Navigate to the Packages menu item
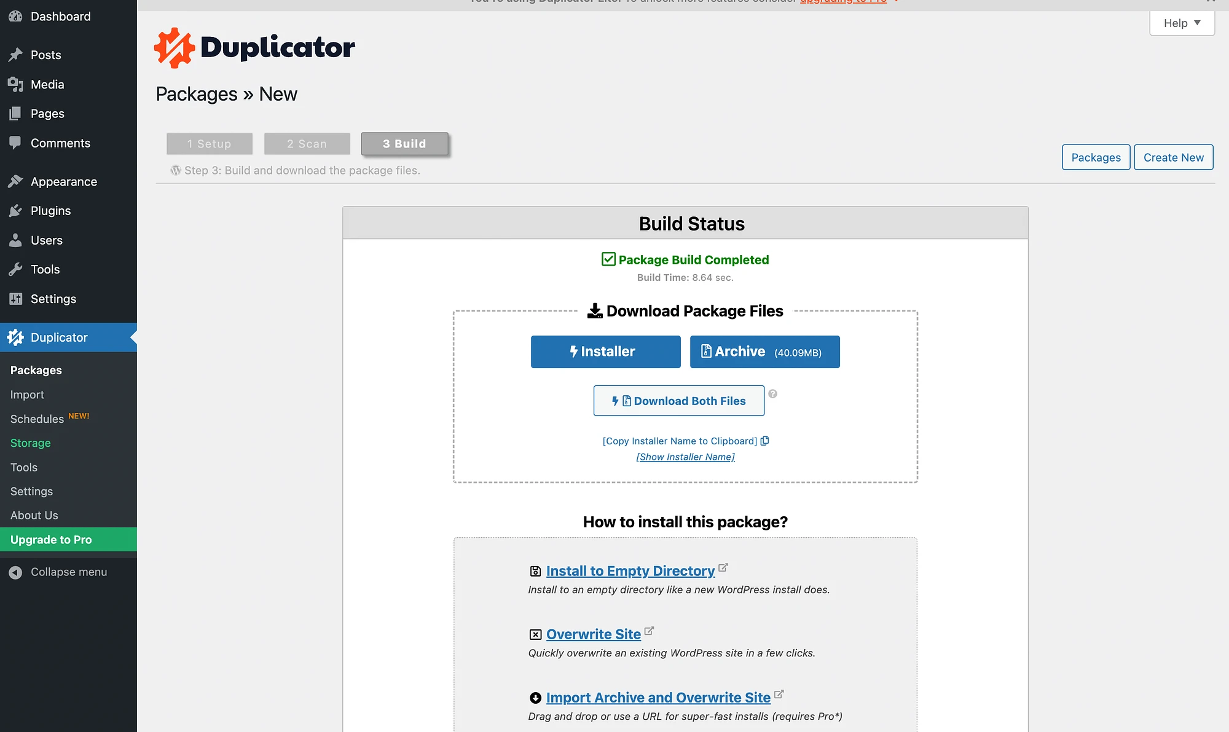The image size is (1229, 732). (36, 369)
